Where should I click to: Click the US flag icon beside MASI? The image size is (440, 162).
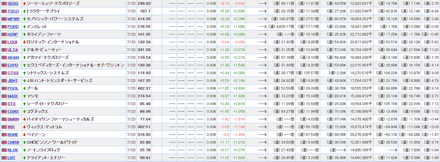point(4,96)
